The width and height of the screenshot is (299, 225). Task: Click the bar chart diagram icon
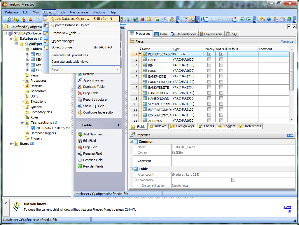[142, 19]
